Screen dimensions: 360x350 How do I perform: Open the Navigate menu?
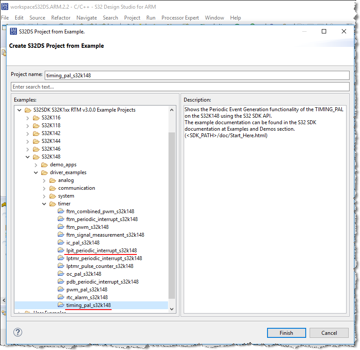[x=86, y=18]
